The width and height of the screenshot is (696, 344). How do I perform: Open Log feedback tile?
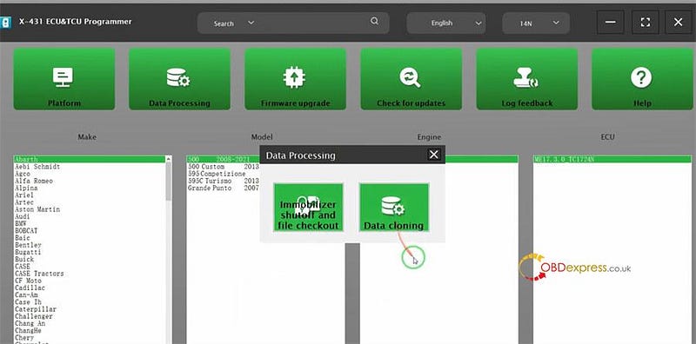527,79
